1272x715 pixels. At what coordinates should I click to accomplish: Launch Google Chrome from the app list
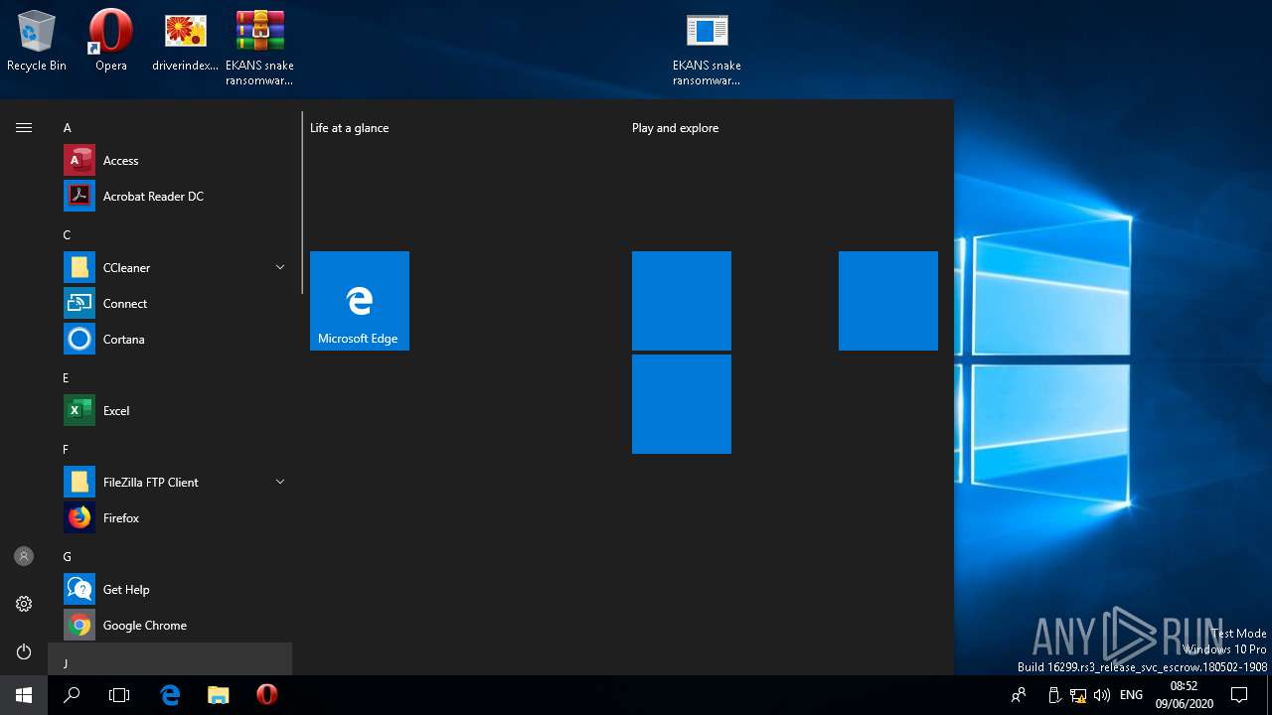tap(177, 625)
